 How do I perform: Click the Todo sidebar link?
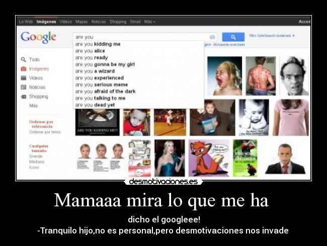(34, 60)
